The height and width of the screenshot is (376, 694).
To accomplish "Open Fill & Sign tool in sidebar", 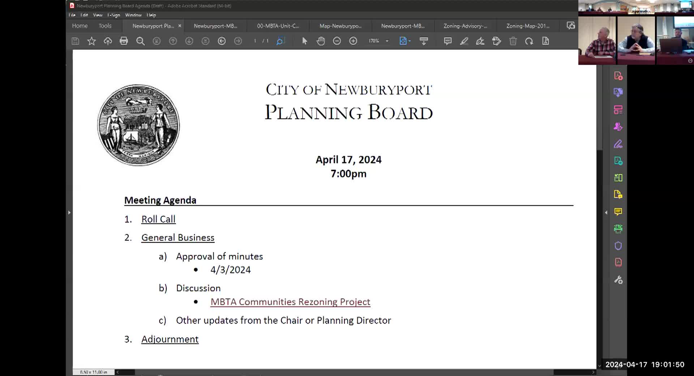I will click(x=618, y=144).
